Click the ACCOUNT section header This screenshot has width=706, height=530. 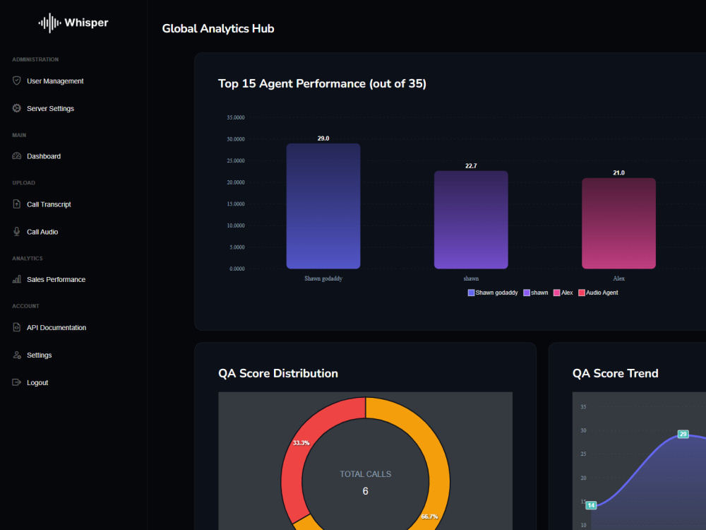tap(25, 306)
